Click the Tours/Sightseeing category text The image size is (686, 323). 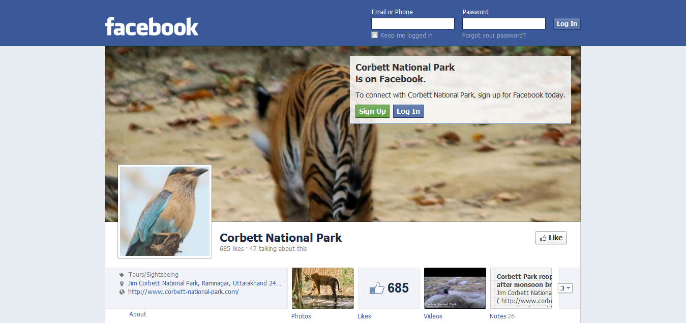pos(154,275)
